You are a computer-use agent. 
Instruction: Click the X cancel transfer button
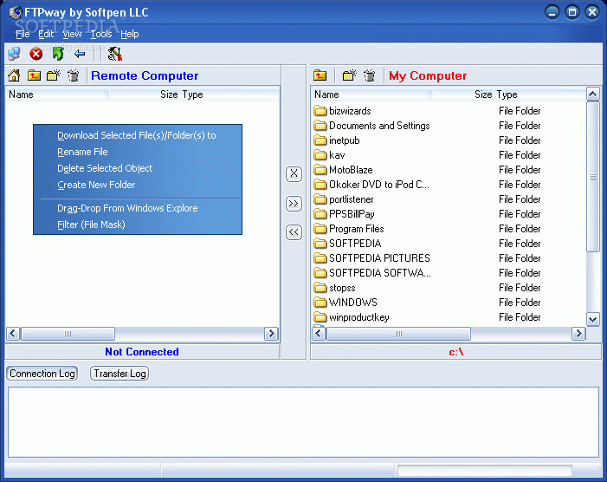(x=294, y=174)
